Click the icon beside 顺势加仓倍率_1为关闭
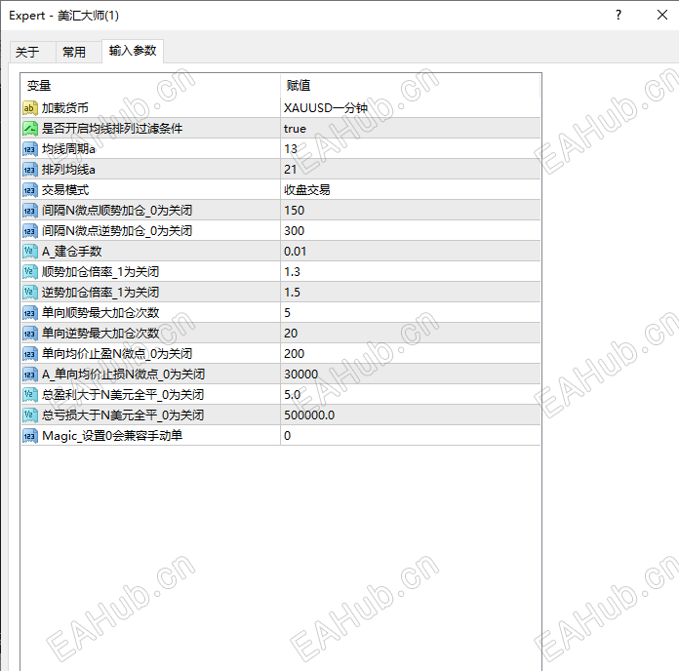Viewport: 679px width, 671px height. tap(30, 272)
